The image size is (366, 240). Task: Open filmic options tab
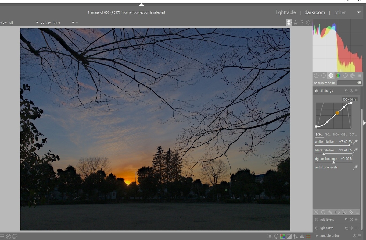(353, 134)
